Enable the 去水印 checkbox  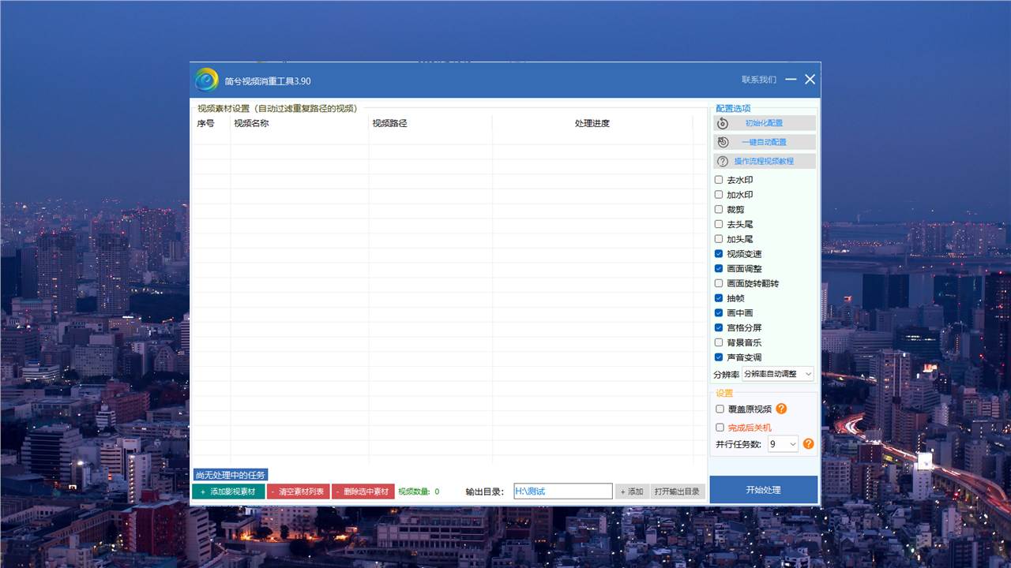pos(719,180)
